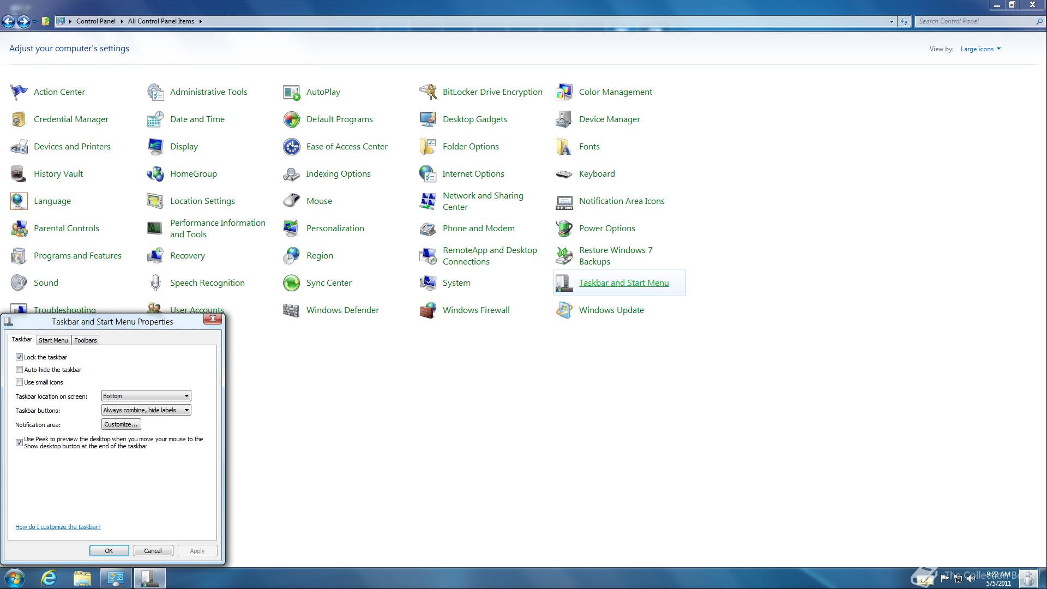Open the Power Options icon
Image resolution: width=1047 pixels, height=589 pixels.
click(x=564, y=229)
